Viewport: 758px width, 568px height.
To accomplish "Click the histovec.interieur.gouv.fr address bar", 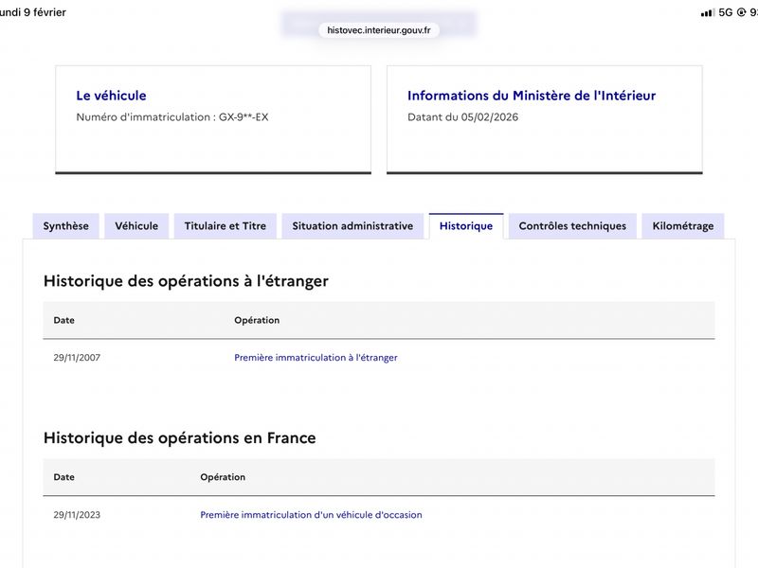I will click(x=378, y=30).
